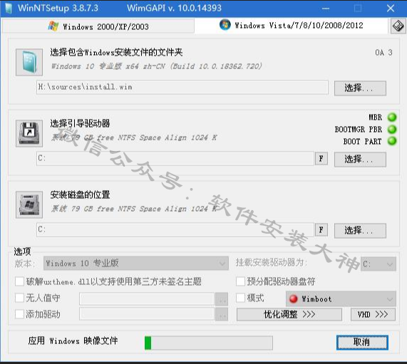Click the 取消 cancel button
407x364 pixels.
(362, 342)
